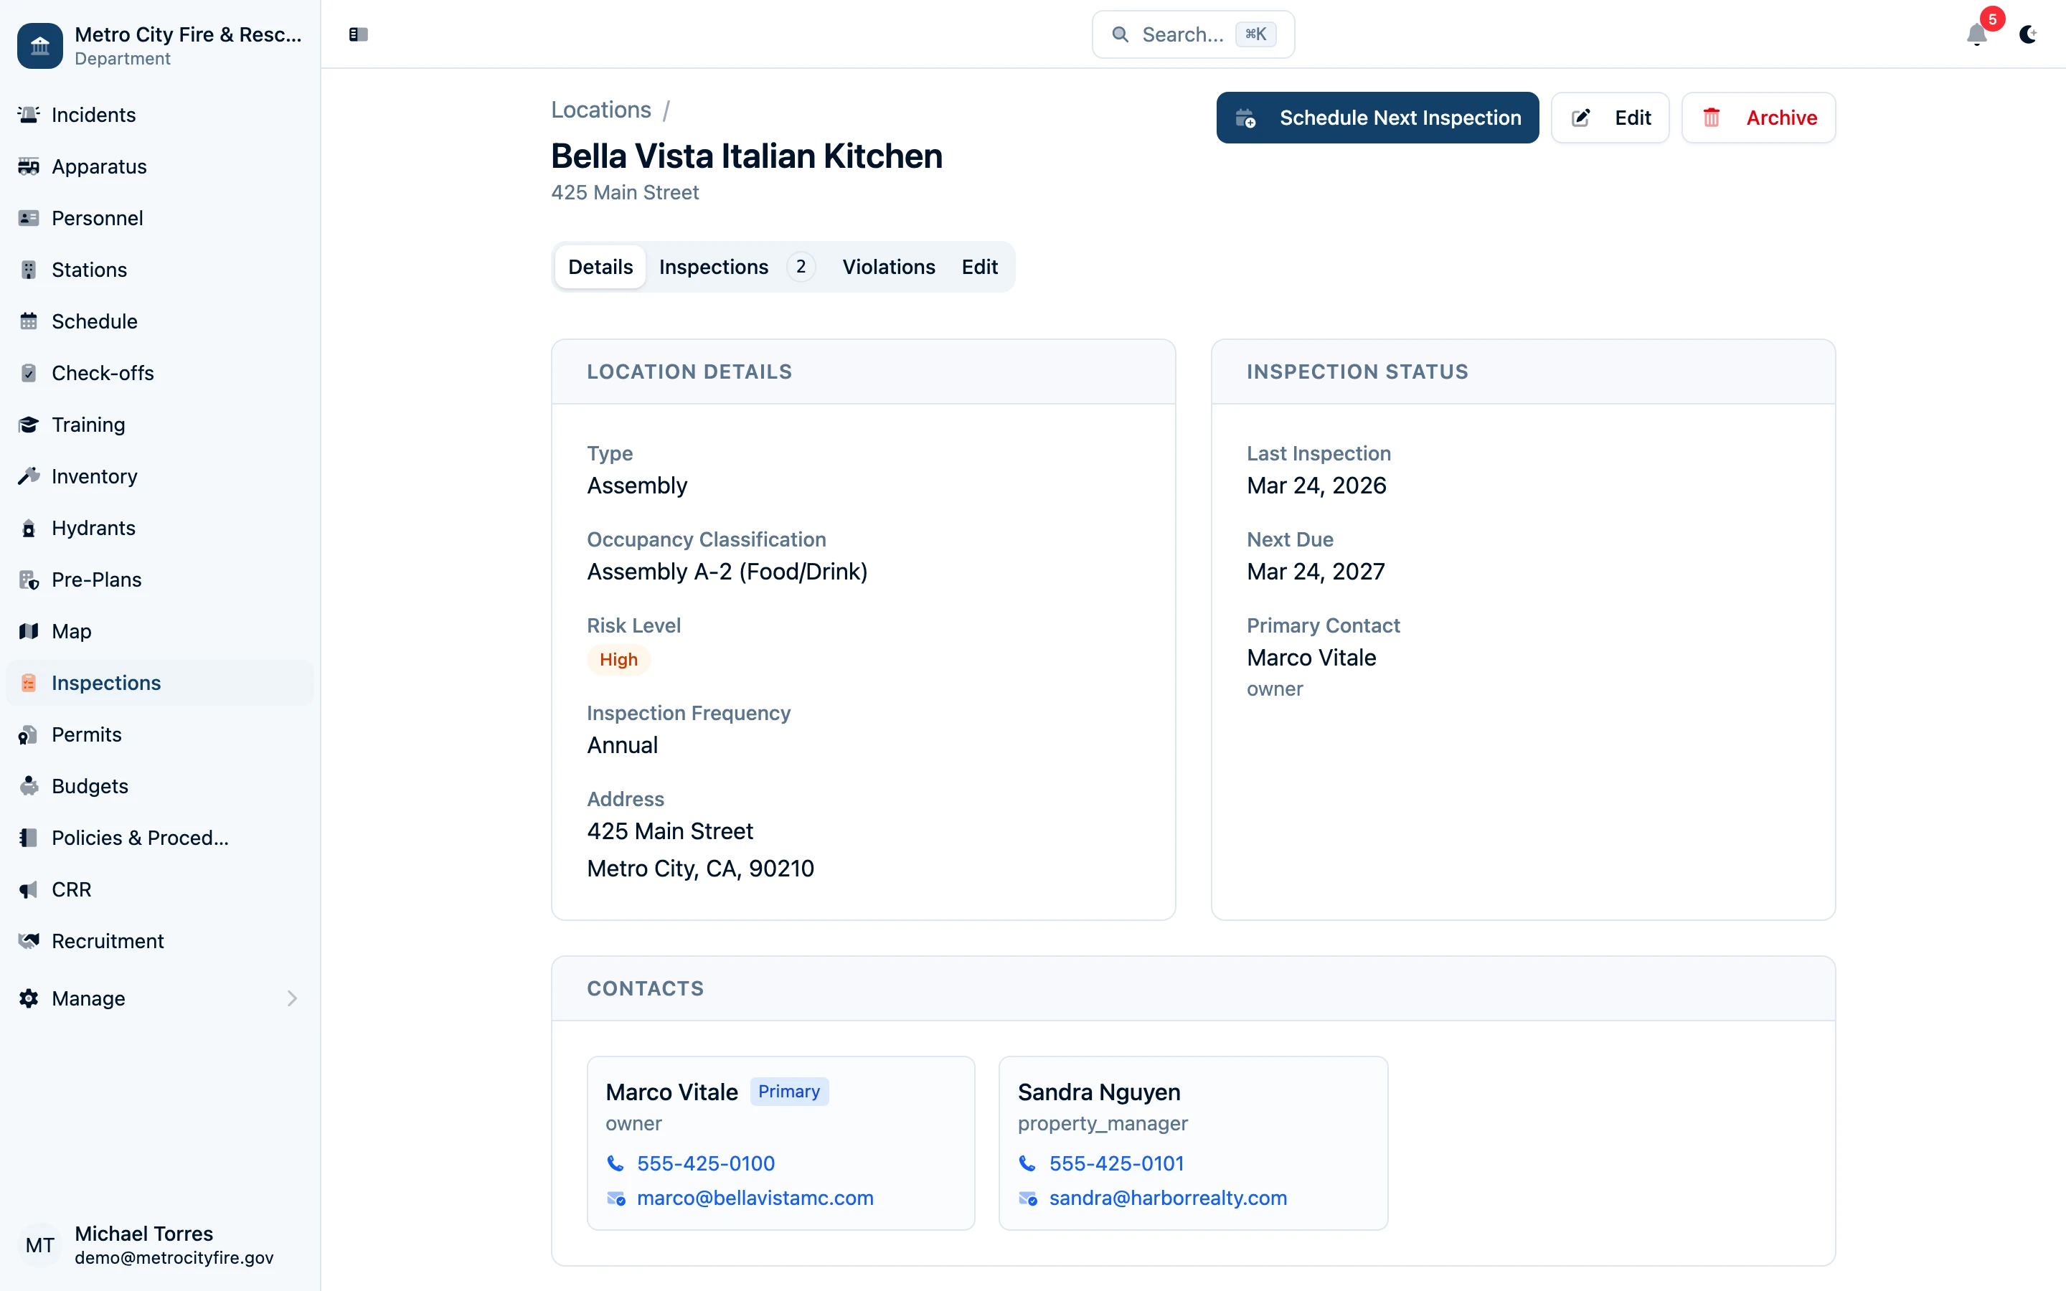
Task: Archive this location with red button
Action: tap(1758, 118)
